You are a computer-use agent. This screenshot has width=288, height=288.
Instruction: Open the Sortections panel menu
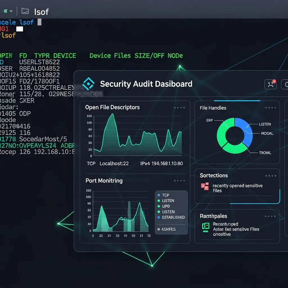tap(271, 175)
